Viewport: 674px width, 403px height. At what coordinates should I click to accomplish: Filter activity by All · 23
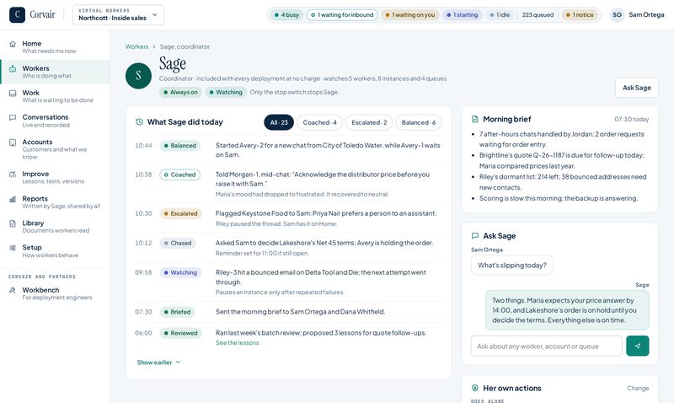pos(279,122)
